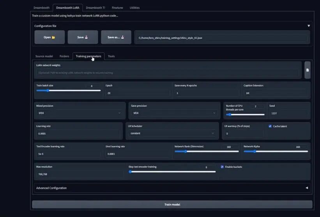Click the Epoch input field
Screen dimensions: 320x217
[x=138, y=93]
